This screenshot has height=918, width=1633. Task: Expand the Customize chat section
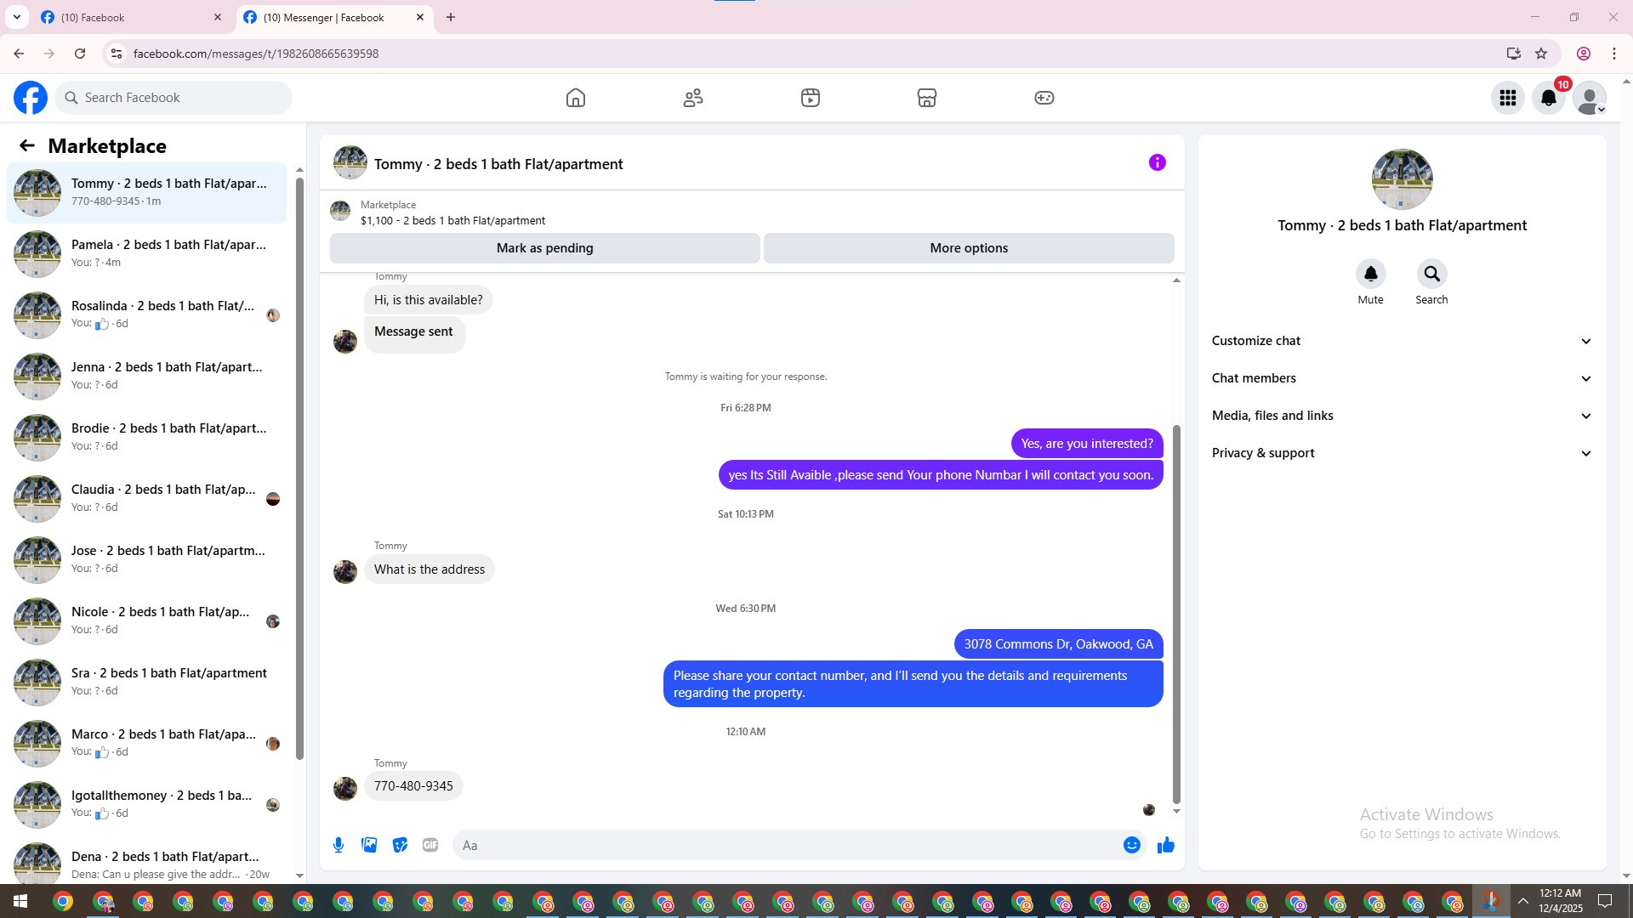pos(1401,341)
